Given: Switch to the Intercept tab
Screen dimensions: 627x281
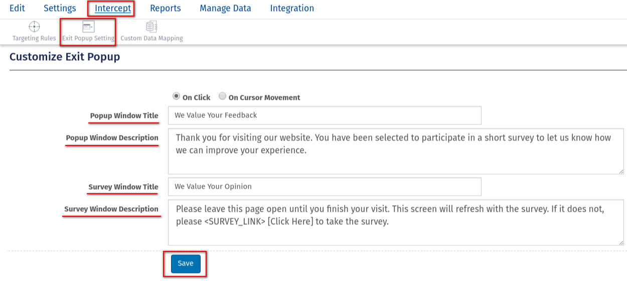Looking at the screenshot, I should (x=113, y=8).
